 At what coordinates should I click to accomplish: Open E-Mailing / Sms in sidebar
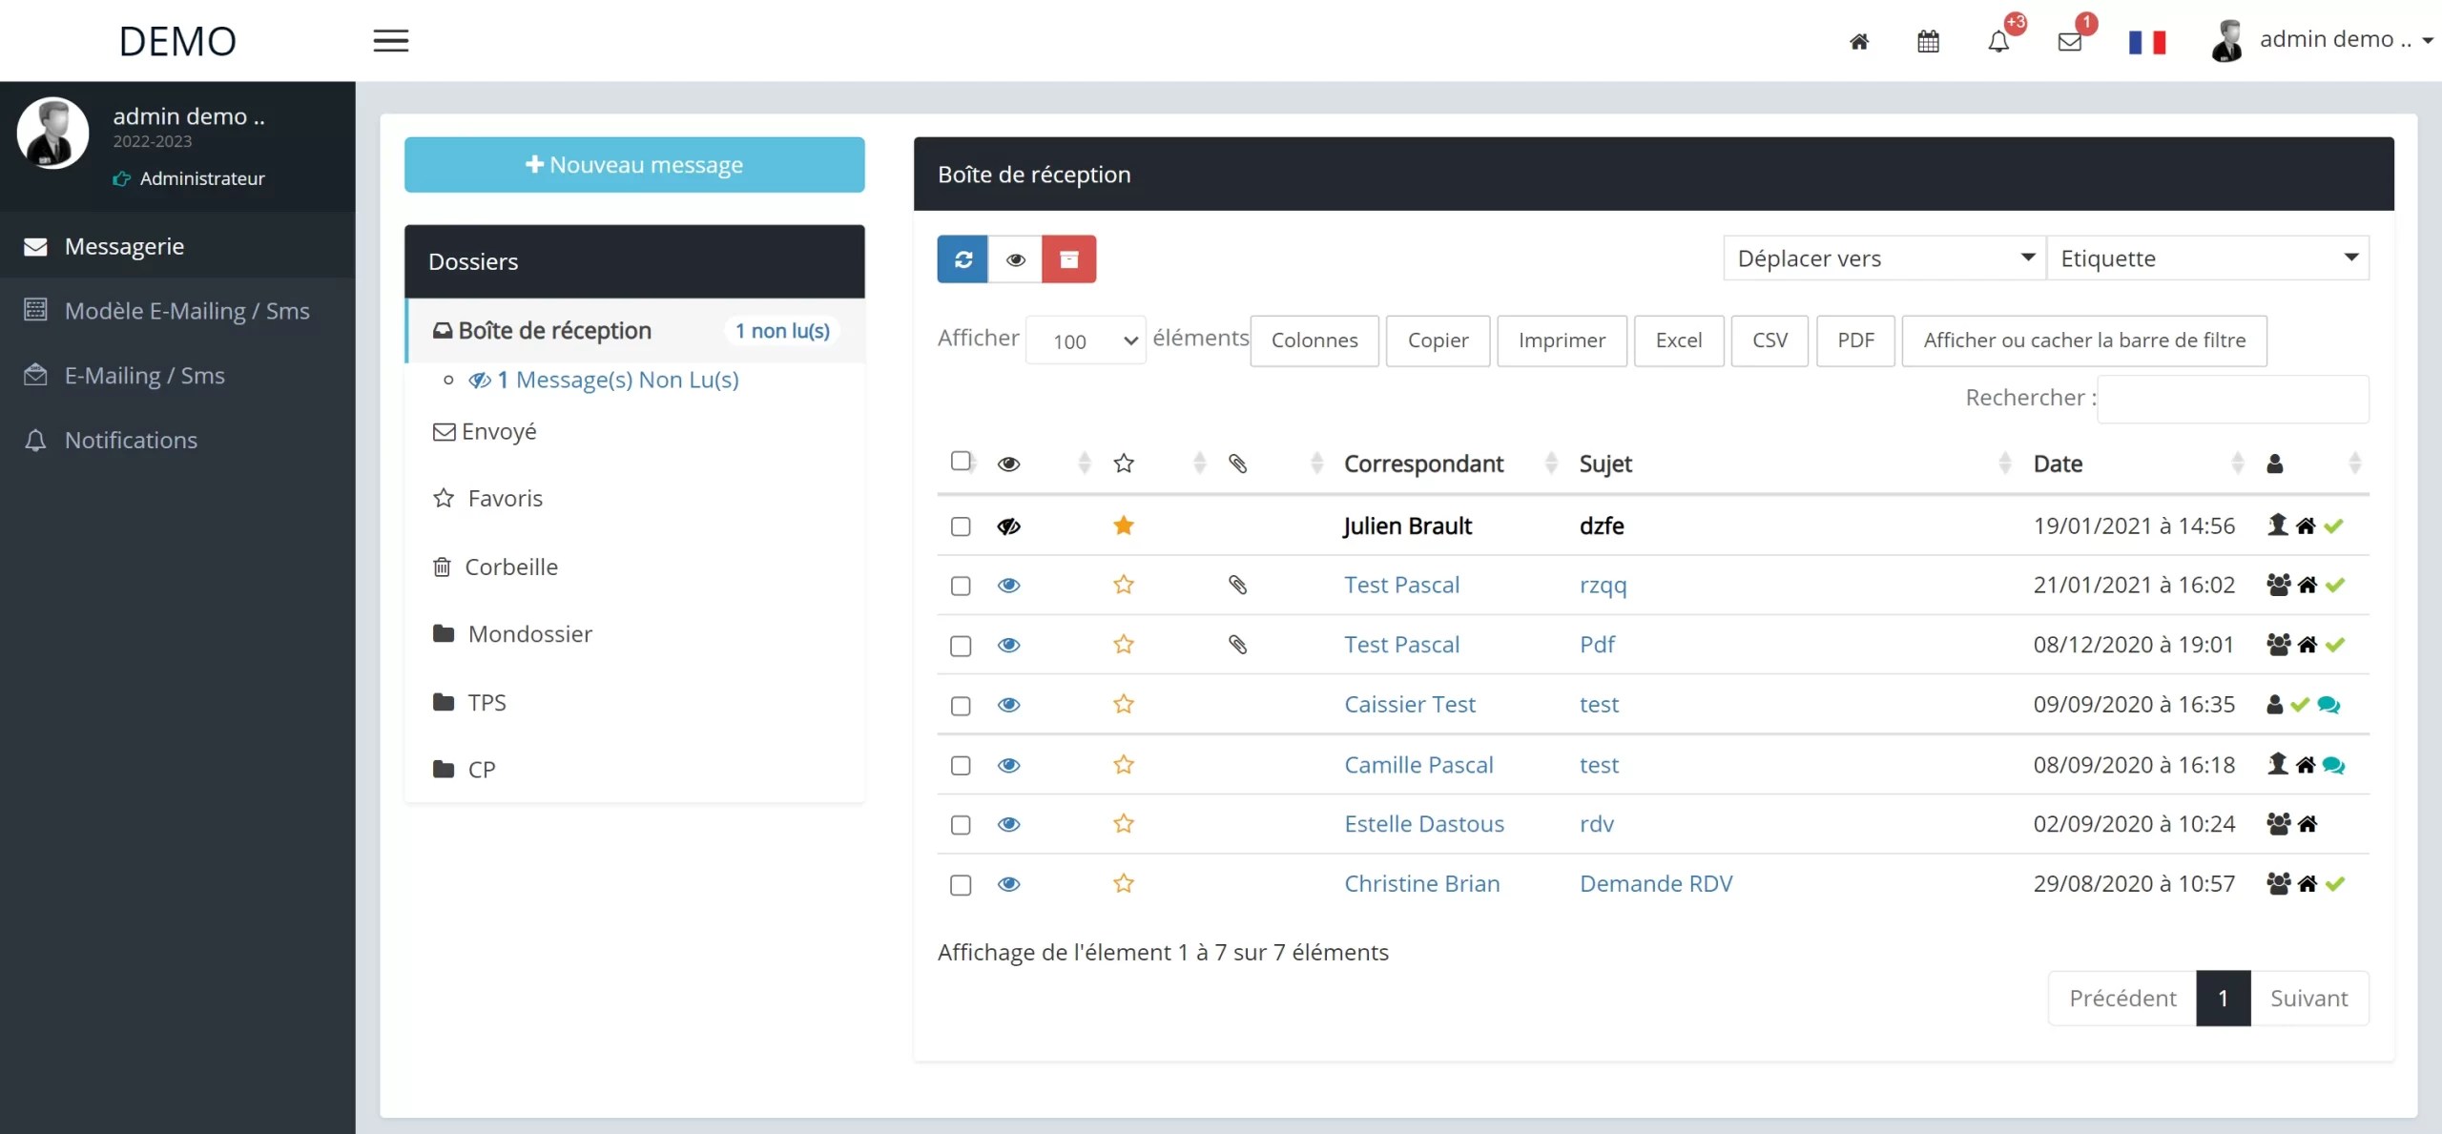point(145,376)
